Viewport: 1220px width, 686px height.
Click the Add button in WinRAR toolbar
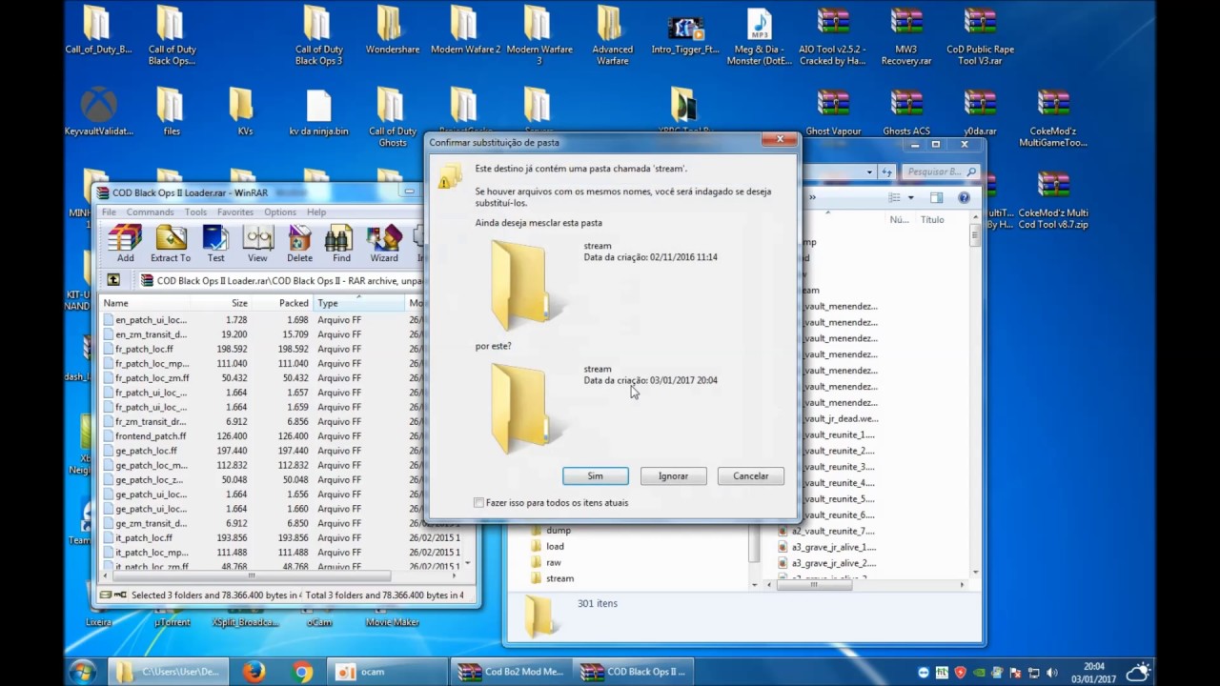click(x=125, y=244)
